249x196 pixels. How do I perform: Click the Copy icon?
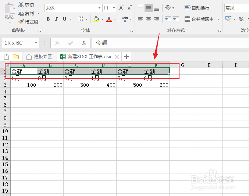(x=21, y=13)
